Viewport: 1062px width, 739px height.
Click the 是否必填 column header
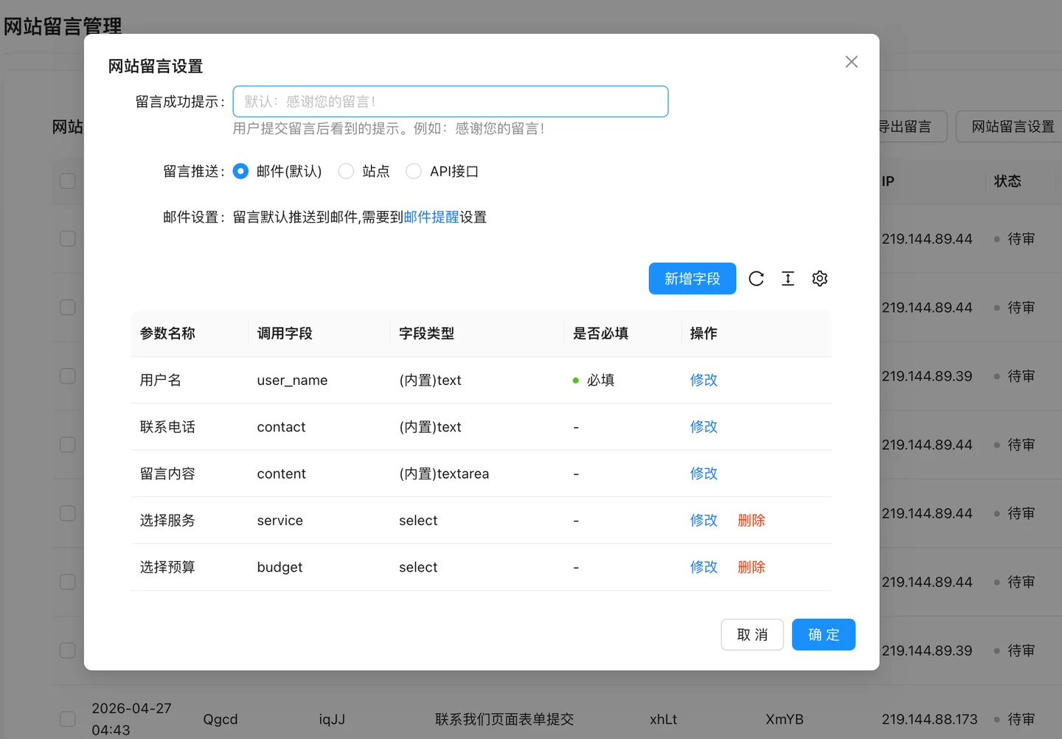[x=600, y=333]
